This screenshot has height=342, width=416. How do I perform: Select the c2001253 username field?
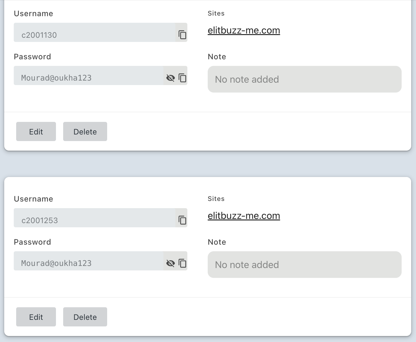pyautogui.click(x=94, y=218)
